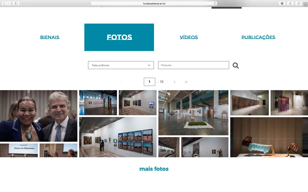
Task: Open the PUBLICAÇÕES tab
Action: tap(258, 37)
